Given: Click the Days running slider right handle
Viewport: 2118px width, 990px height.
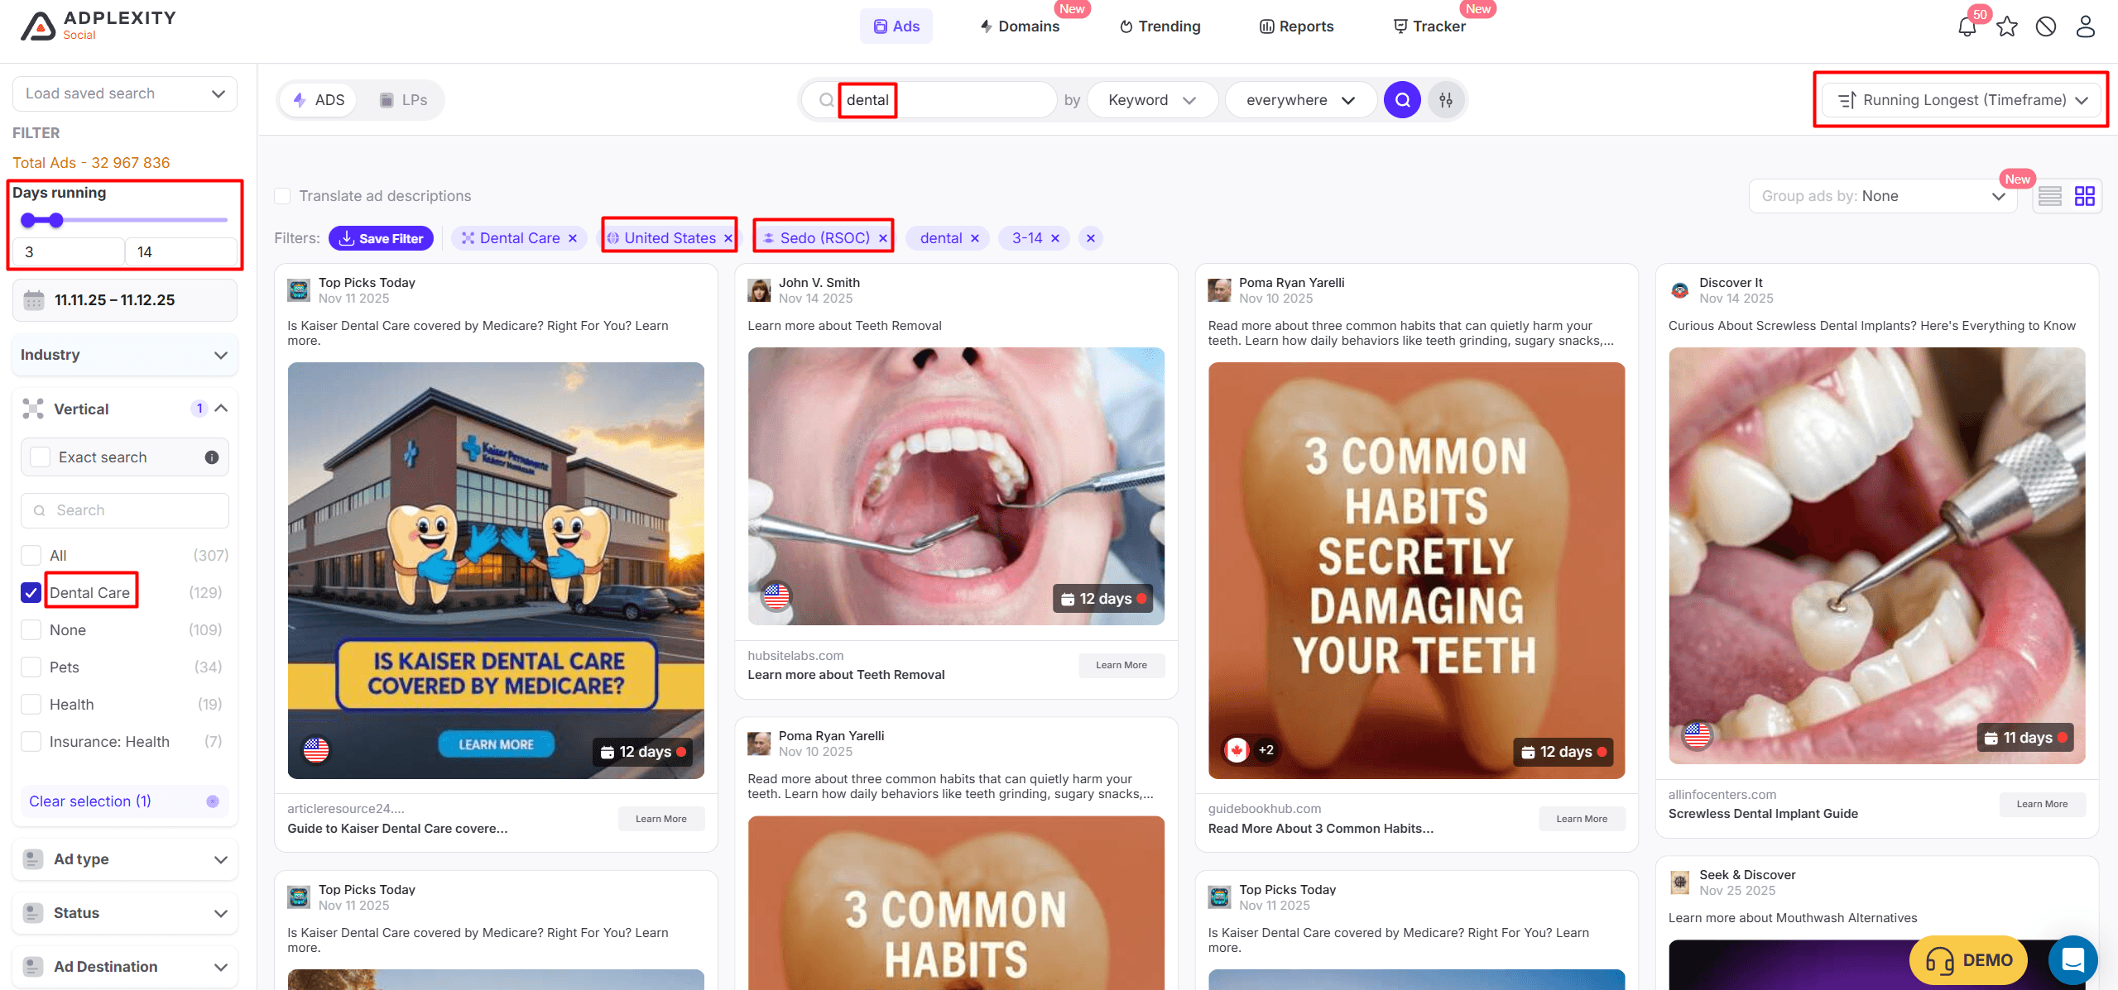Looking at the screenshot, I should click(56, 220).
